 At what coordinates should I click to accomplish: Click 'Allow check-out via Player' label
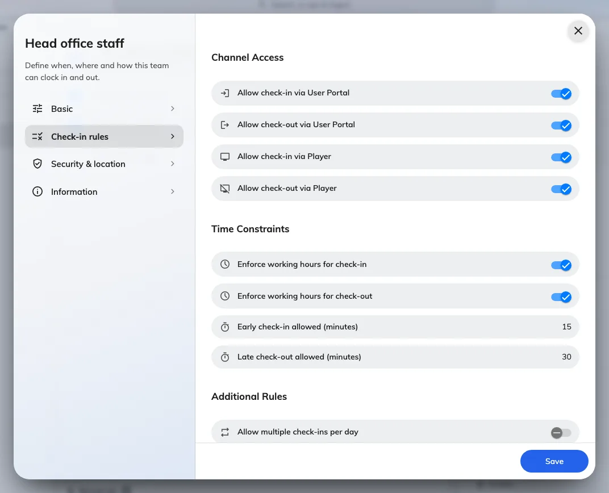tap(287, 188)
